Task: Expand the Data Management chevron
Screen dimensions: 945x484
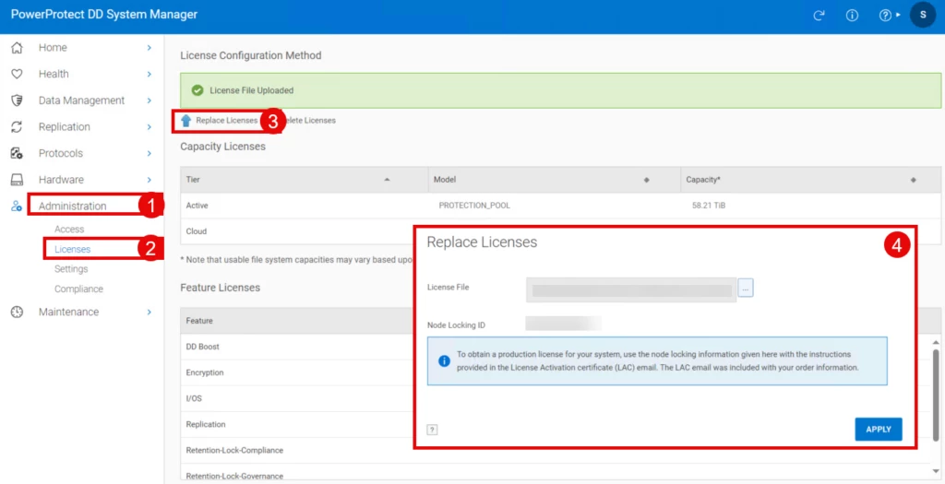Action: point(149,100)
